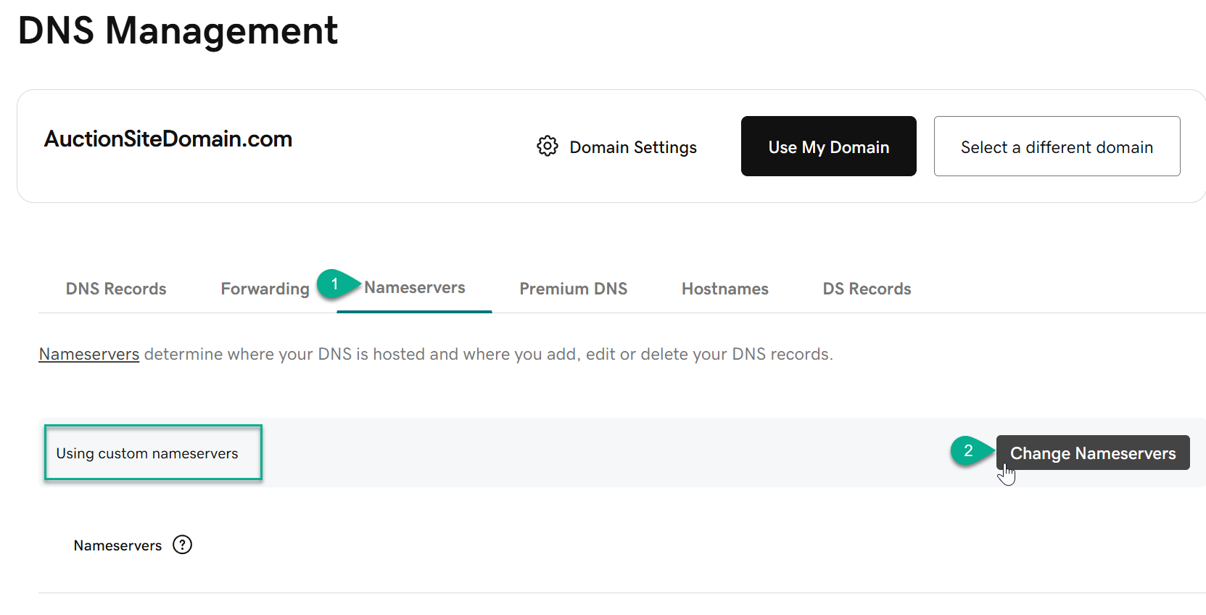Open the Nameservers help question icon
Viewport: 1206px width, 615px height.
(x=182, y=545)
